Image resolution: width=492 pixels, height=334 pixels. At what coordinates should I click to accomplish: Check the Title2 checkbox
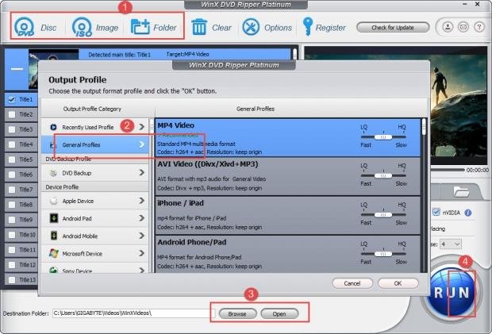[12, 114]
